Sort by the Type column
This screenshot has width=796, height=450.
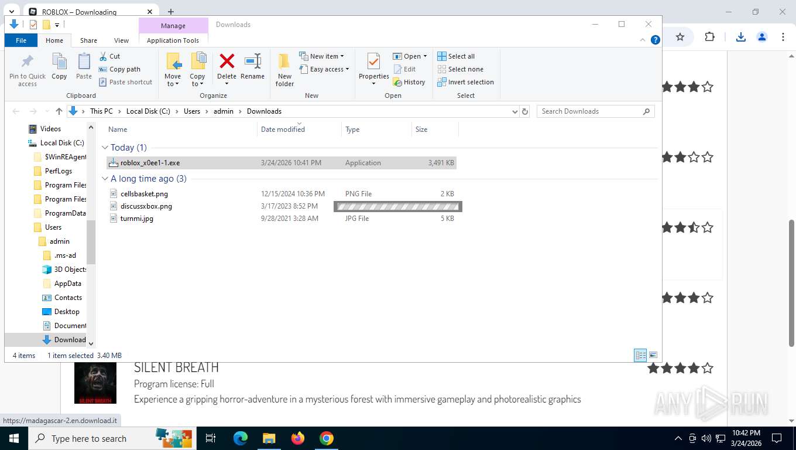[376, 129]
